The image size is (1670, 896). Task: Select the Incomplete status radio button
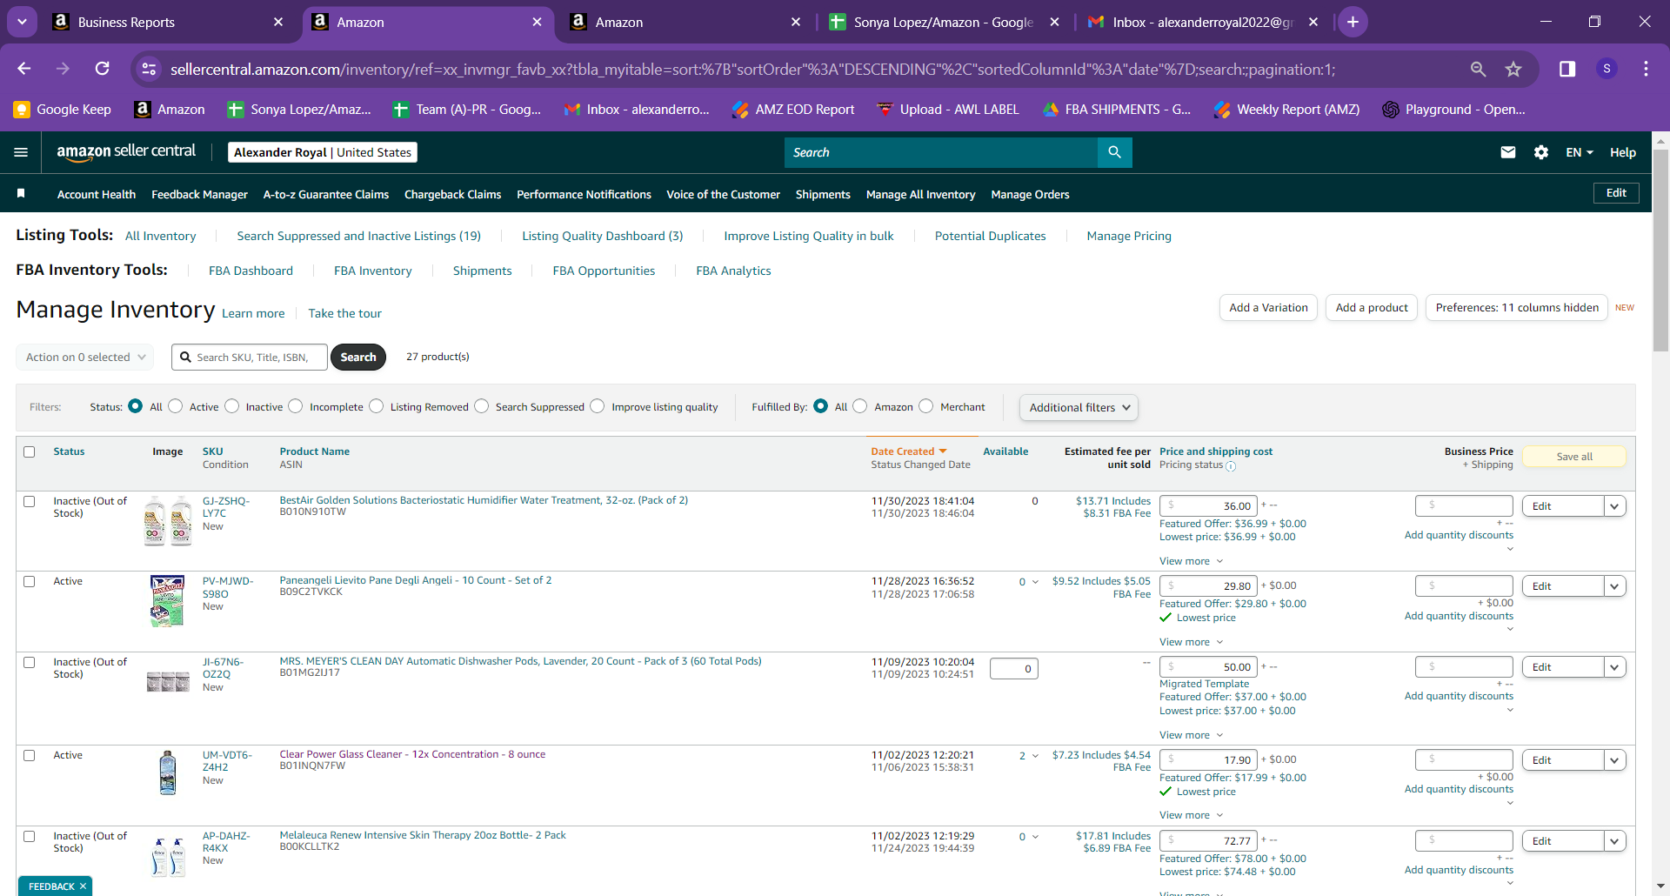coord(296,406)
